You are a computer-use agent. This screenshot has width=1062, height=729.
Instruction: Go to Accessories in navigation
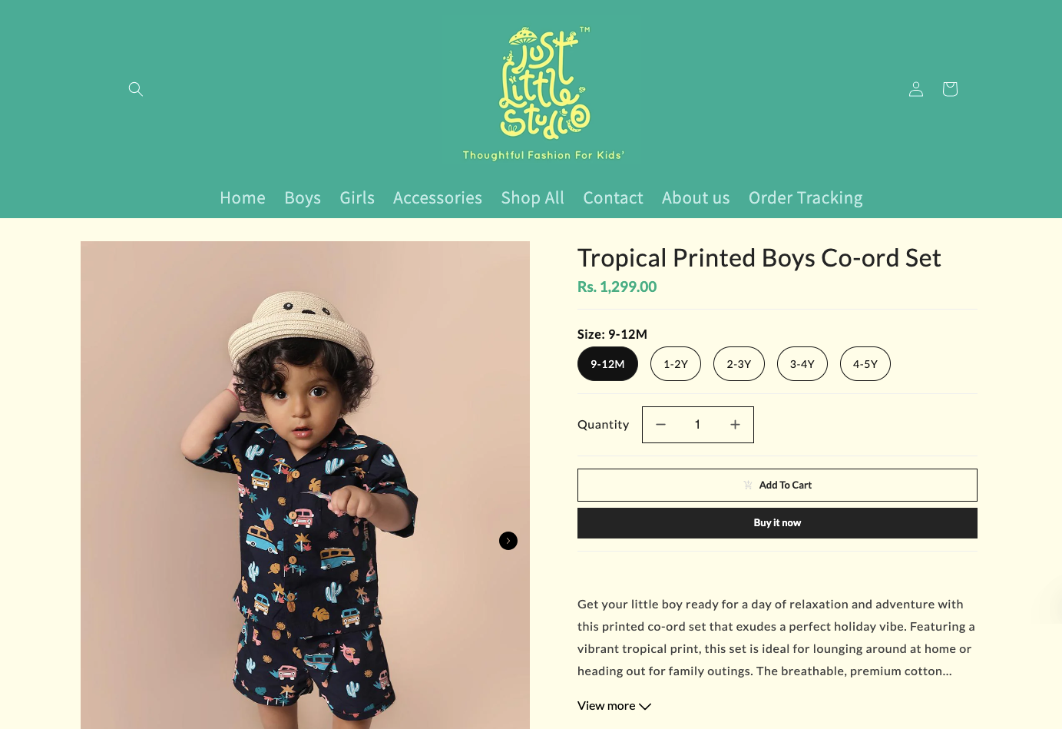pos(438,198)
